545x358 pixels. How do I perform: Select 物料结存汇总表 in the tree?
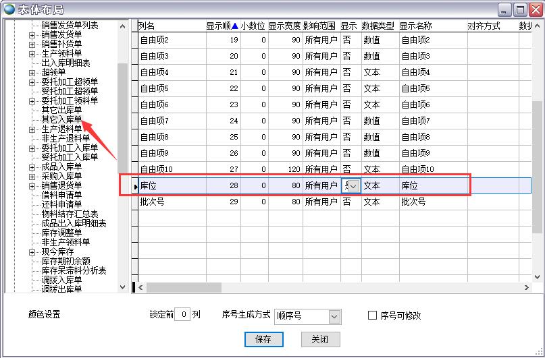[70, 214]
